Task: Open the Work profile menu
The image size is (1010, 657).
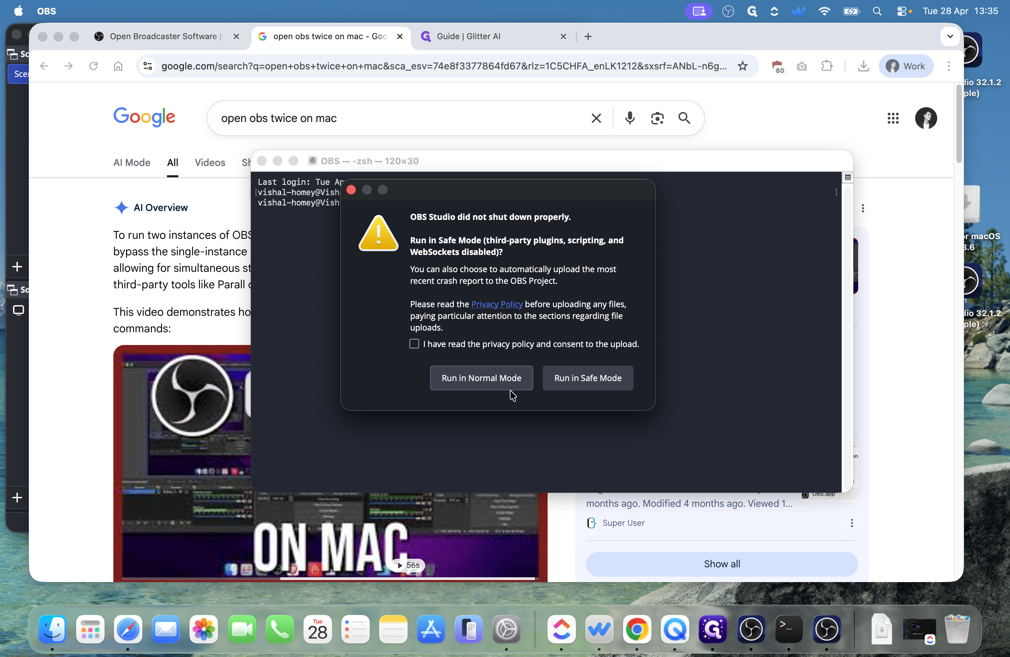Action: 906,66
